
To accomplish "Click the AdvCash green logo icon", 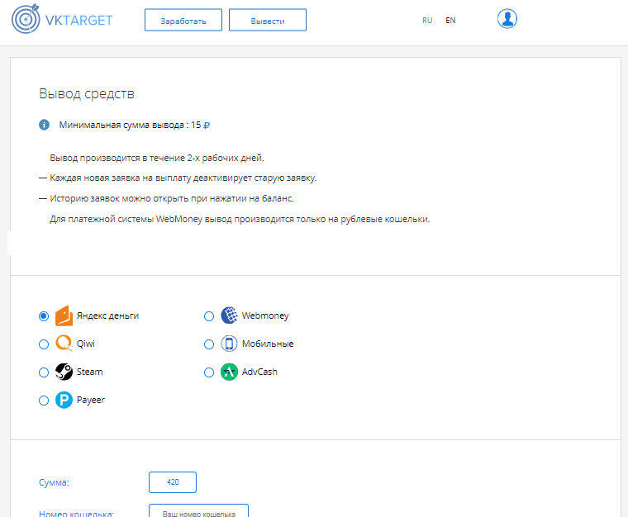I will click(229, 372).
